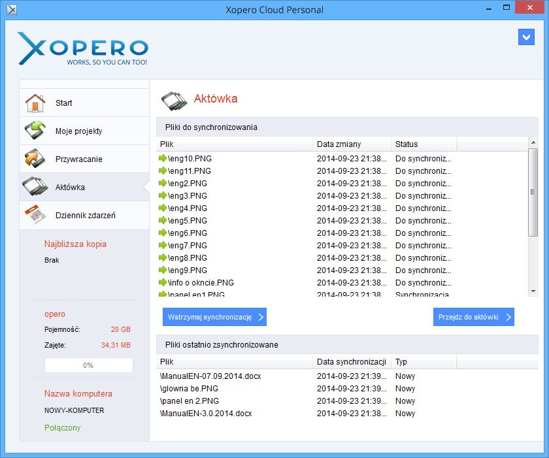Sort by Data zmiany column header

352,144
